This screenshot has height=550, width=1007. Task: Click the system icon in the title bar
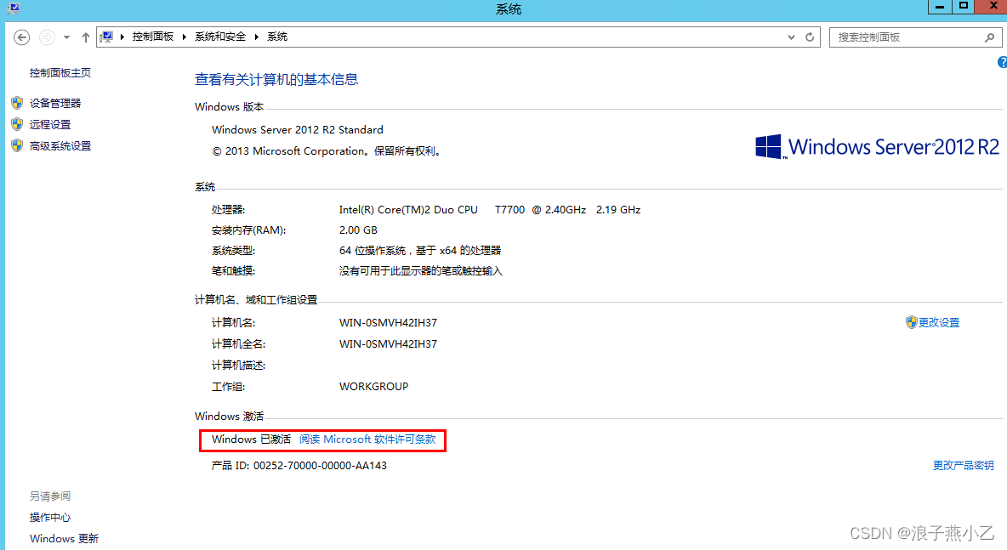coord(12,9)
